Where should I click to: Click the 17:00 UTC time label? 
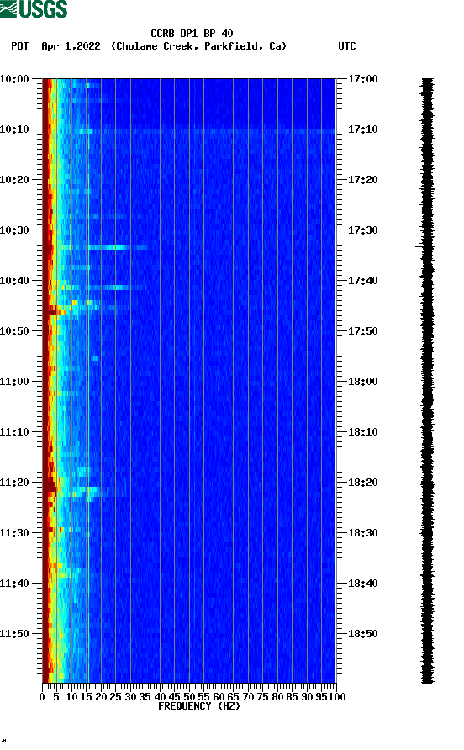[x=362, y=79]
